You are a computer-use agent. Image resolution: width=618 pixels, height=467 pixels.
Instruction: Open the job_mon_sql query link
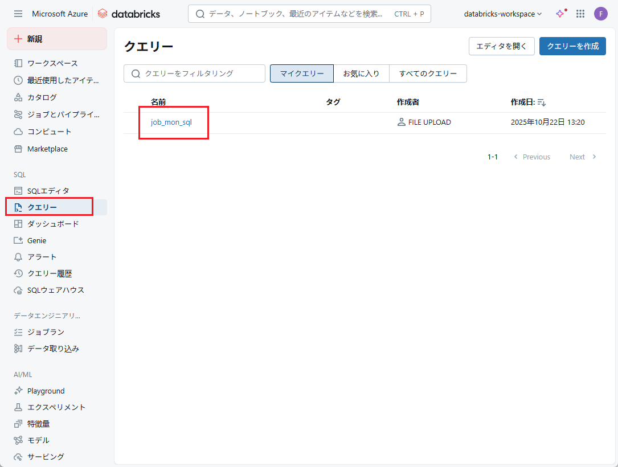171,122
